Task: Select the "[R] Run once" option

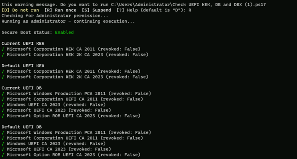Action: tap(60, 10)
